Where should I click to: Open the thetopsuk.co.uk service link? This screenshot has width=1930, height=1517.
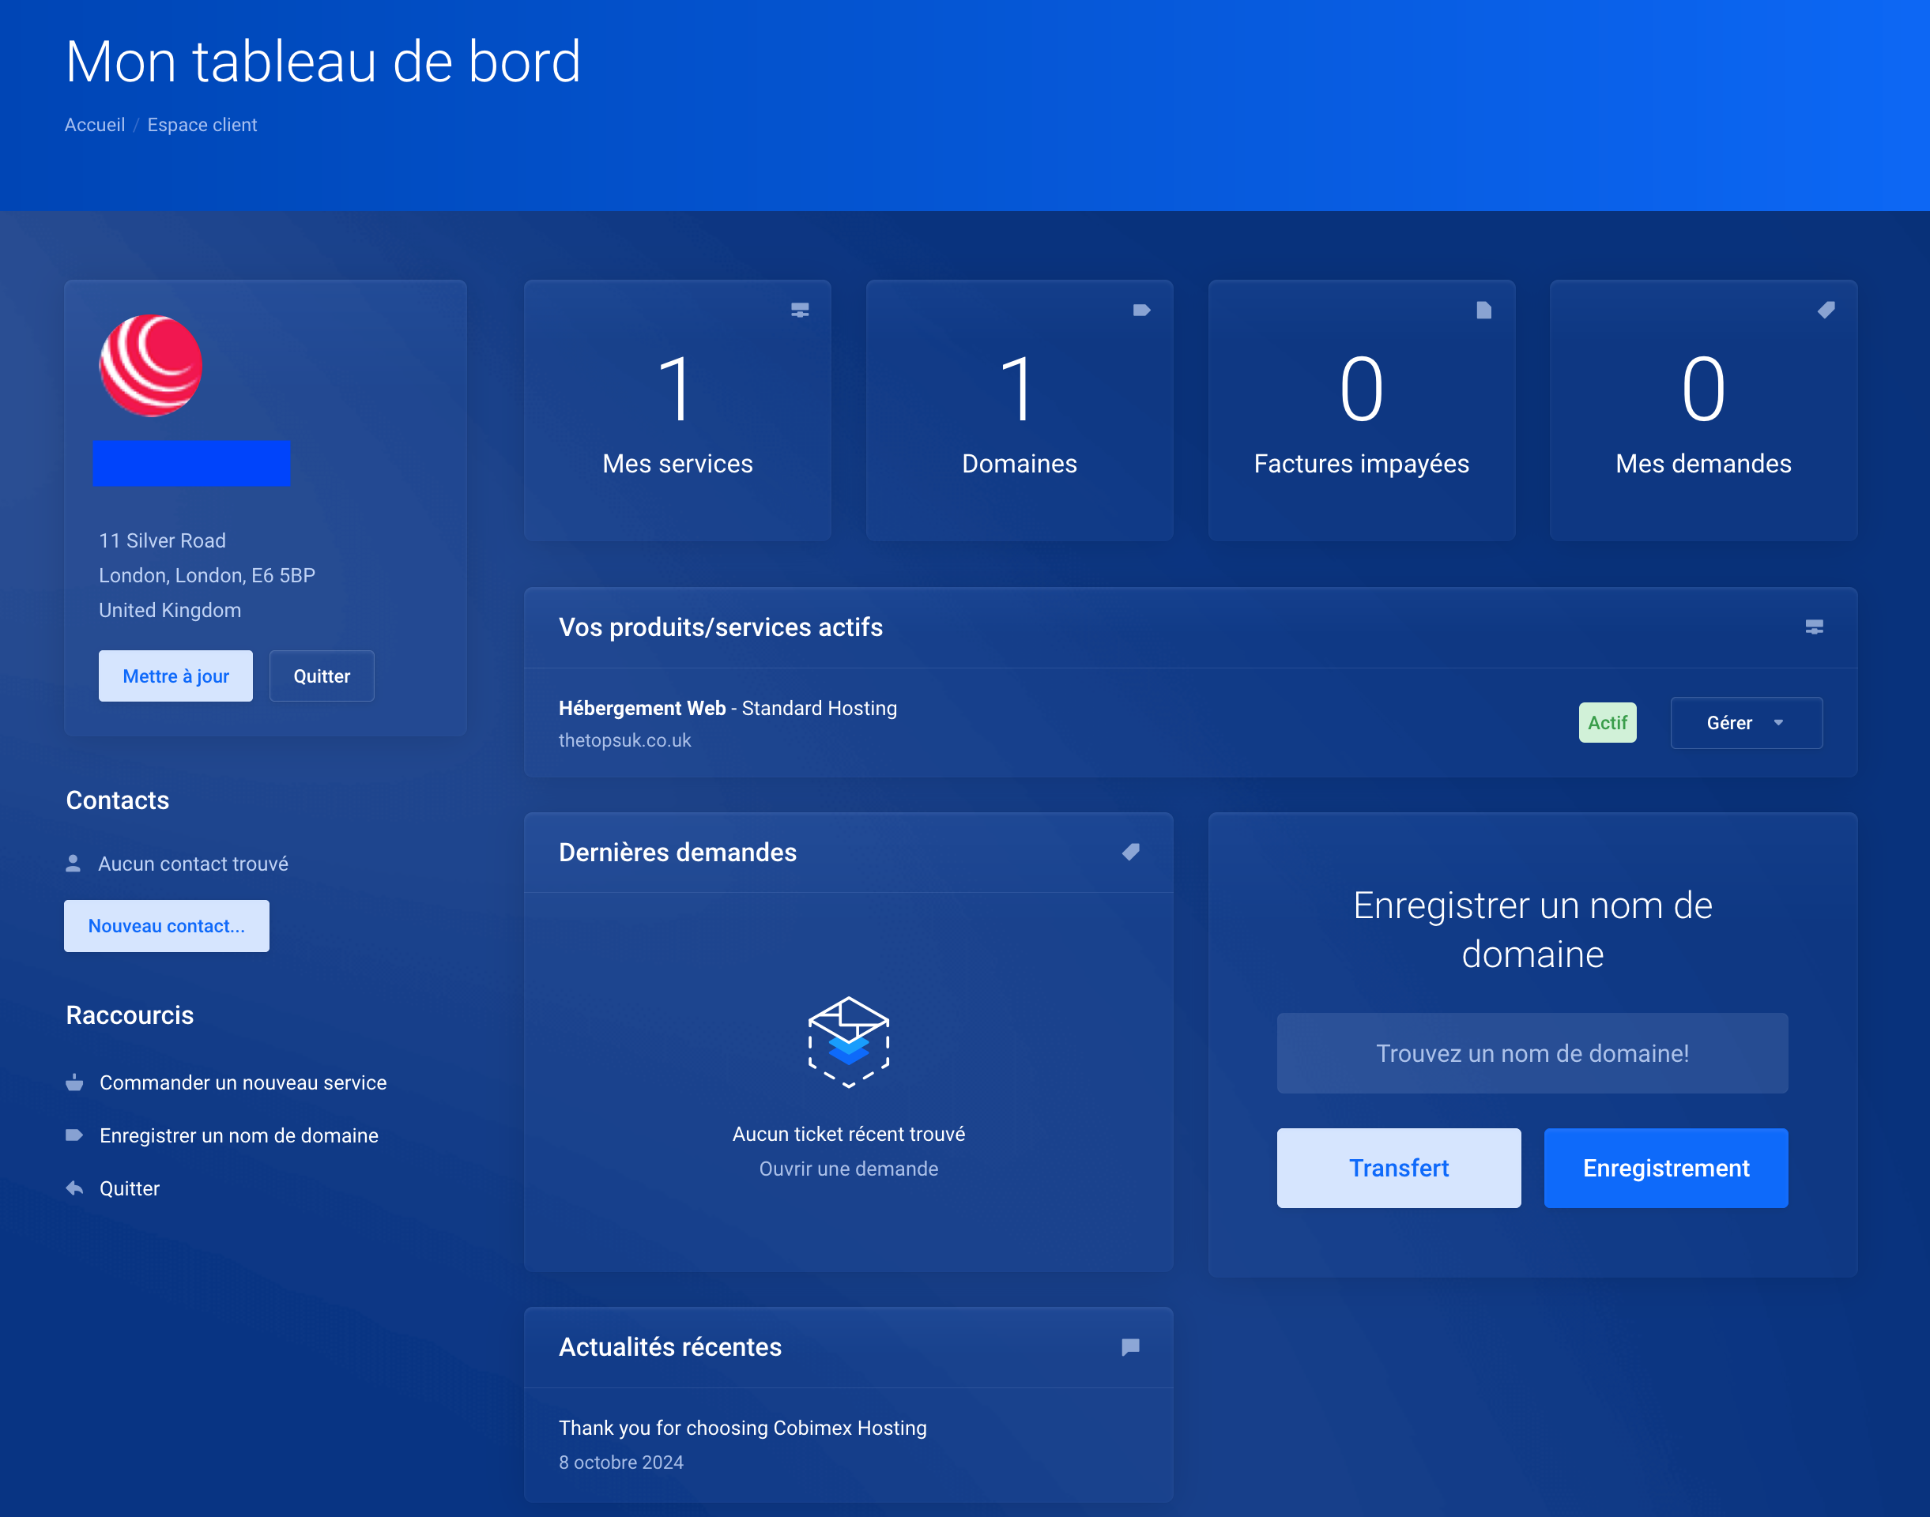624,739
